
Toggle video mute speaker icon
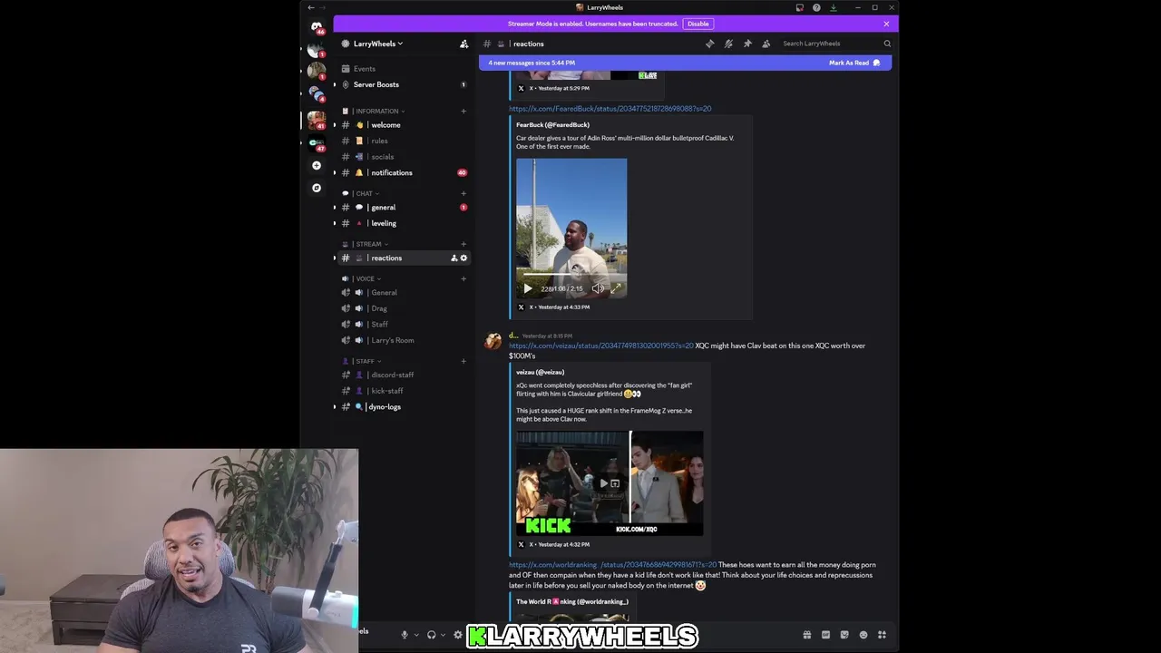click(x=598, y=288)
